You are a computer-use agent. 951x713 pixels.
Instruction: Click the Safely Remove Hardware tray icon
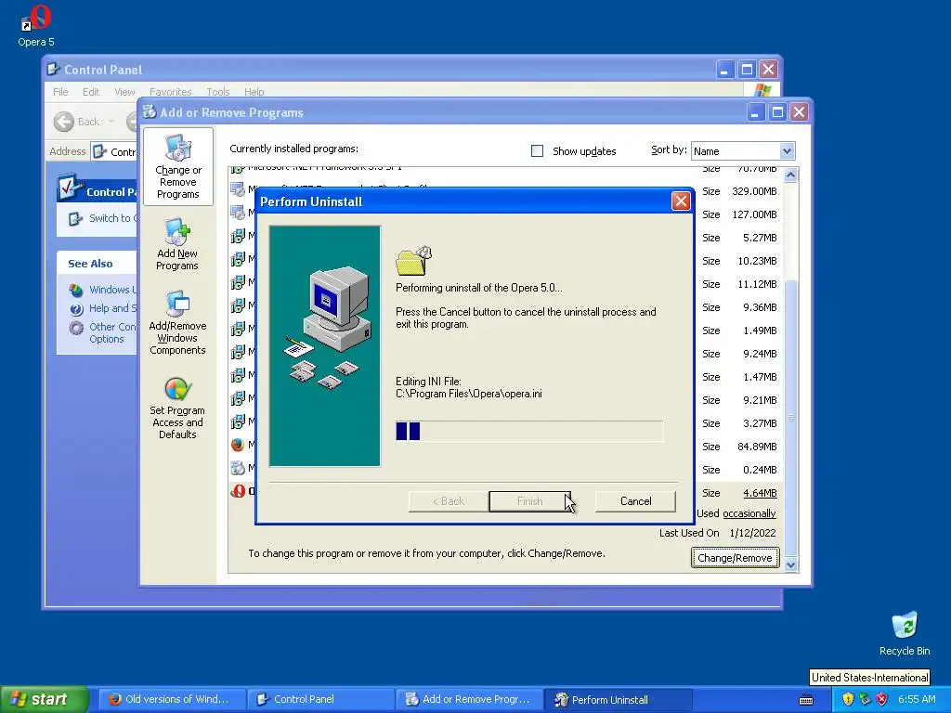865,699
